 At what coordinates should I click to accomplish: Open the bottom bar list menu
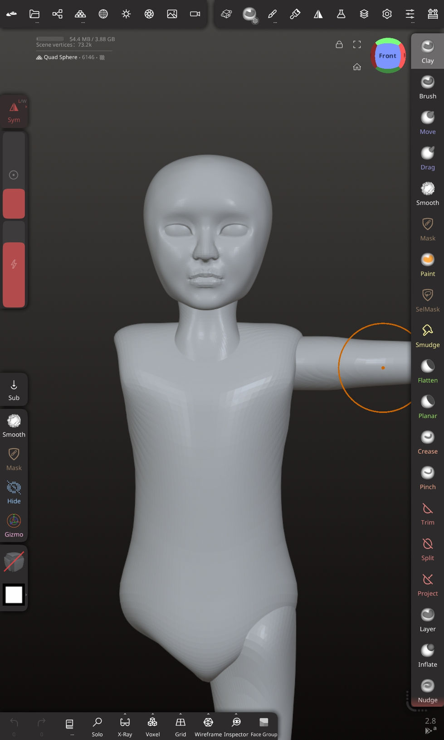(69, 725)
